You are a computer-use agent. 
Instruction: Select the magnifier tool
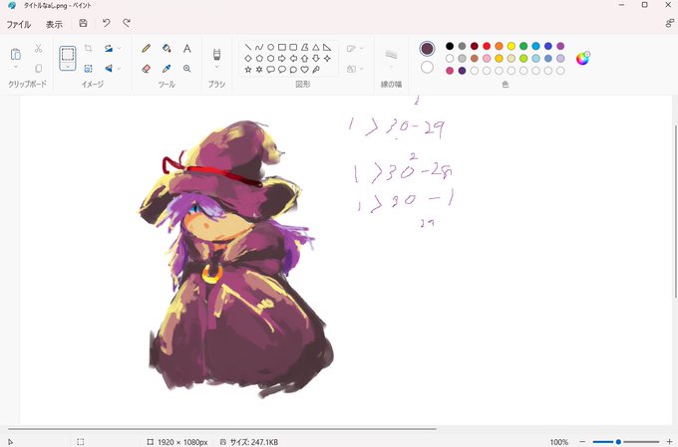pyautogui.click(x=186, y=69)
